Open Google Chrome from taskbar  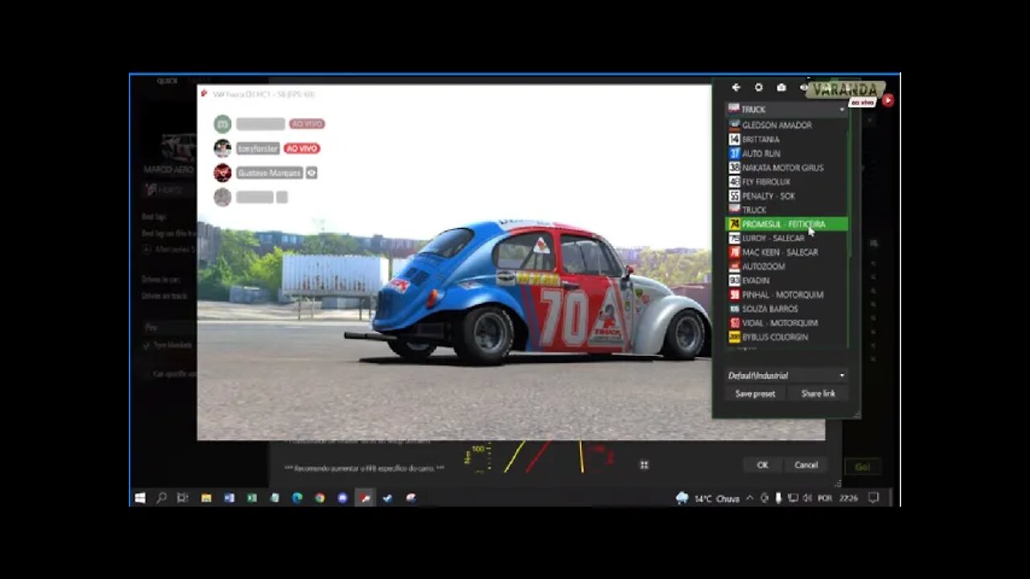319,498
